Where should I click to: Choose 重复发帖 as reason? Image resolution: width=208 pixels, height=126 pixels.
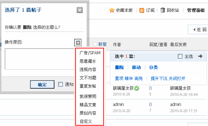[88, 86]
